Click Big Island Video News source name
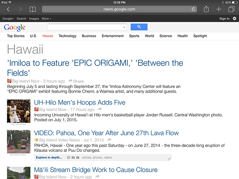 (59, 140)
